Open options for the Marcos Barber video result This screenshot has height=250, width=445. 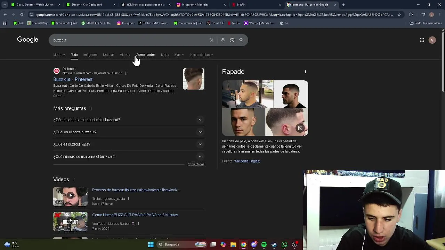(x=138, y=224)
